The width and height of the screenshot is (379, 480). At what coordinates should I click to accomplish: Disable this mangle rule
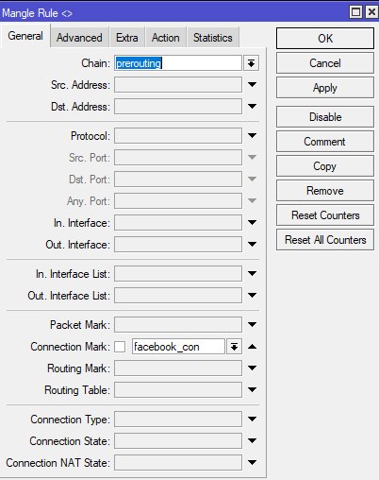click(x=325, y=117)
